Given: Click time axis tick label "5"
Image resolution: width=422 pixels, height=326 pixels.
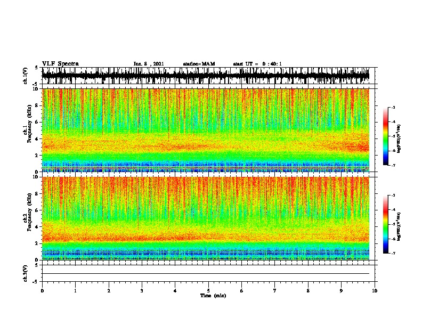Looking at the screenshot, I should click(208, 291).
